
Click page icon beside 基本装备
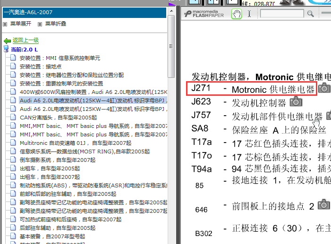[13, 236]
